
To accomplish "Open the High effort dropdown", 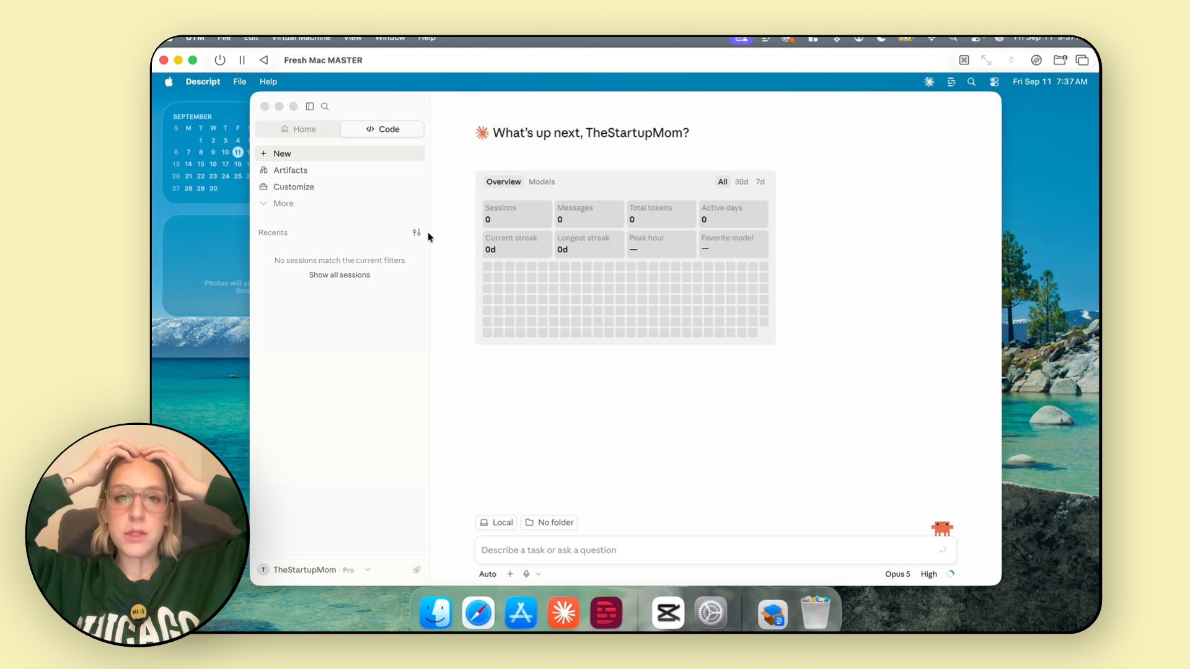I will [x=928, y=574].
